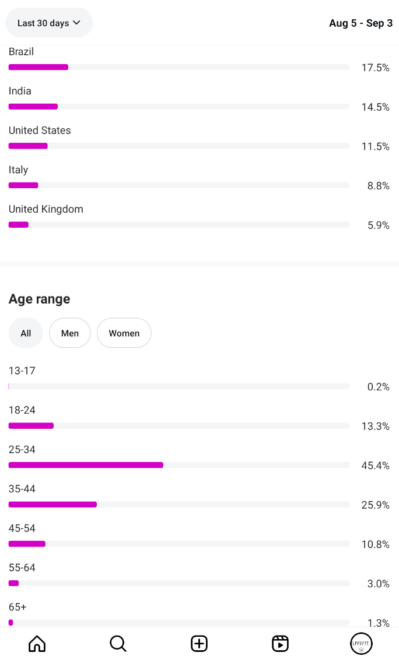This screenshot has width=399, height=656.
Task: Select the All age filter
Action: [26, 333]
